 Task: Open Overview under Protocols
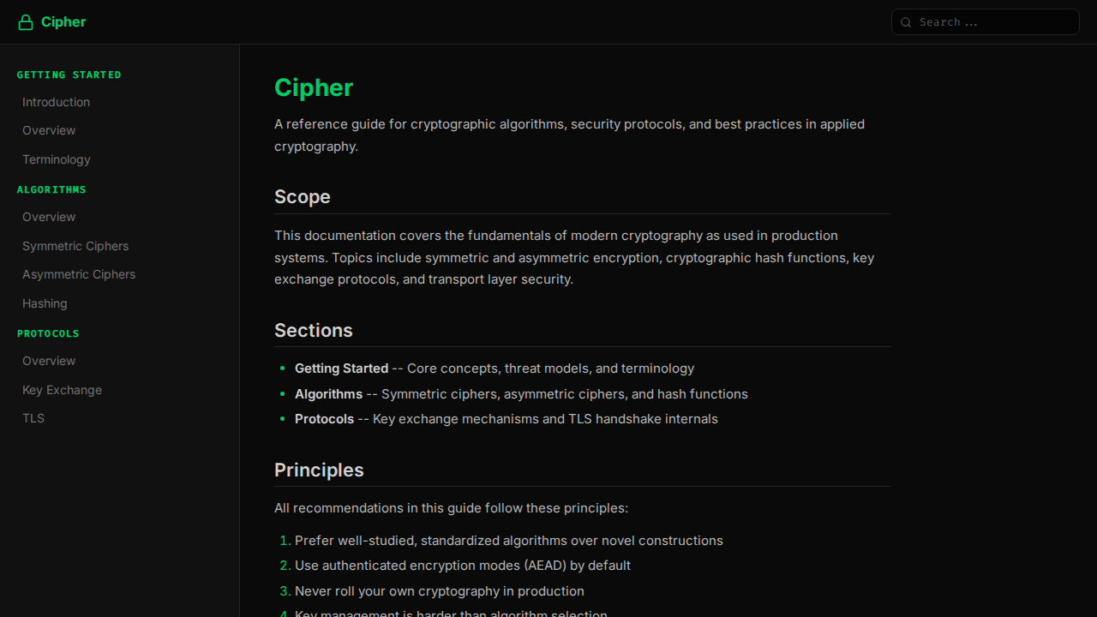49,361
